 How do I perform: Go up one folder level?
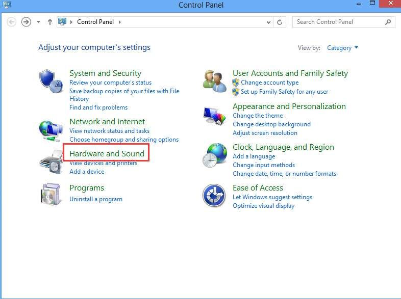click(x=50, y=22)
